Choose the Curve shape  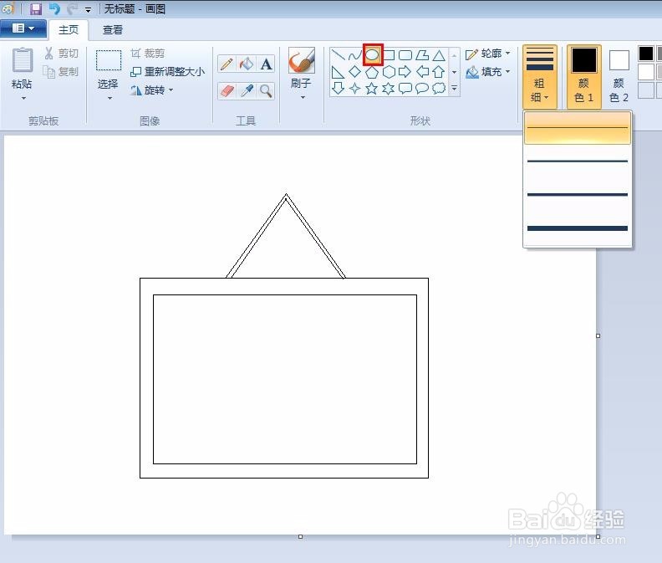355,55
